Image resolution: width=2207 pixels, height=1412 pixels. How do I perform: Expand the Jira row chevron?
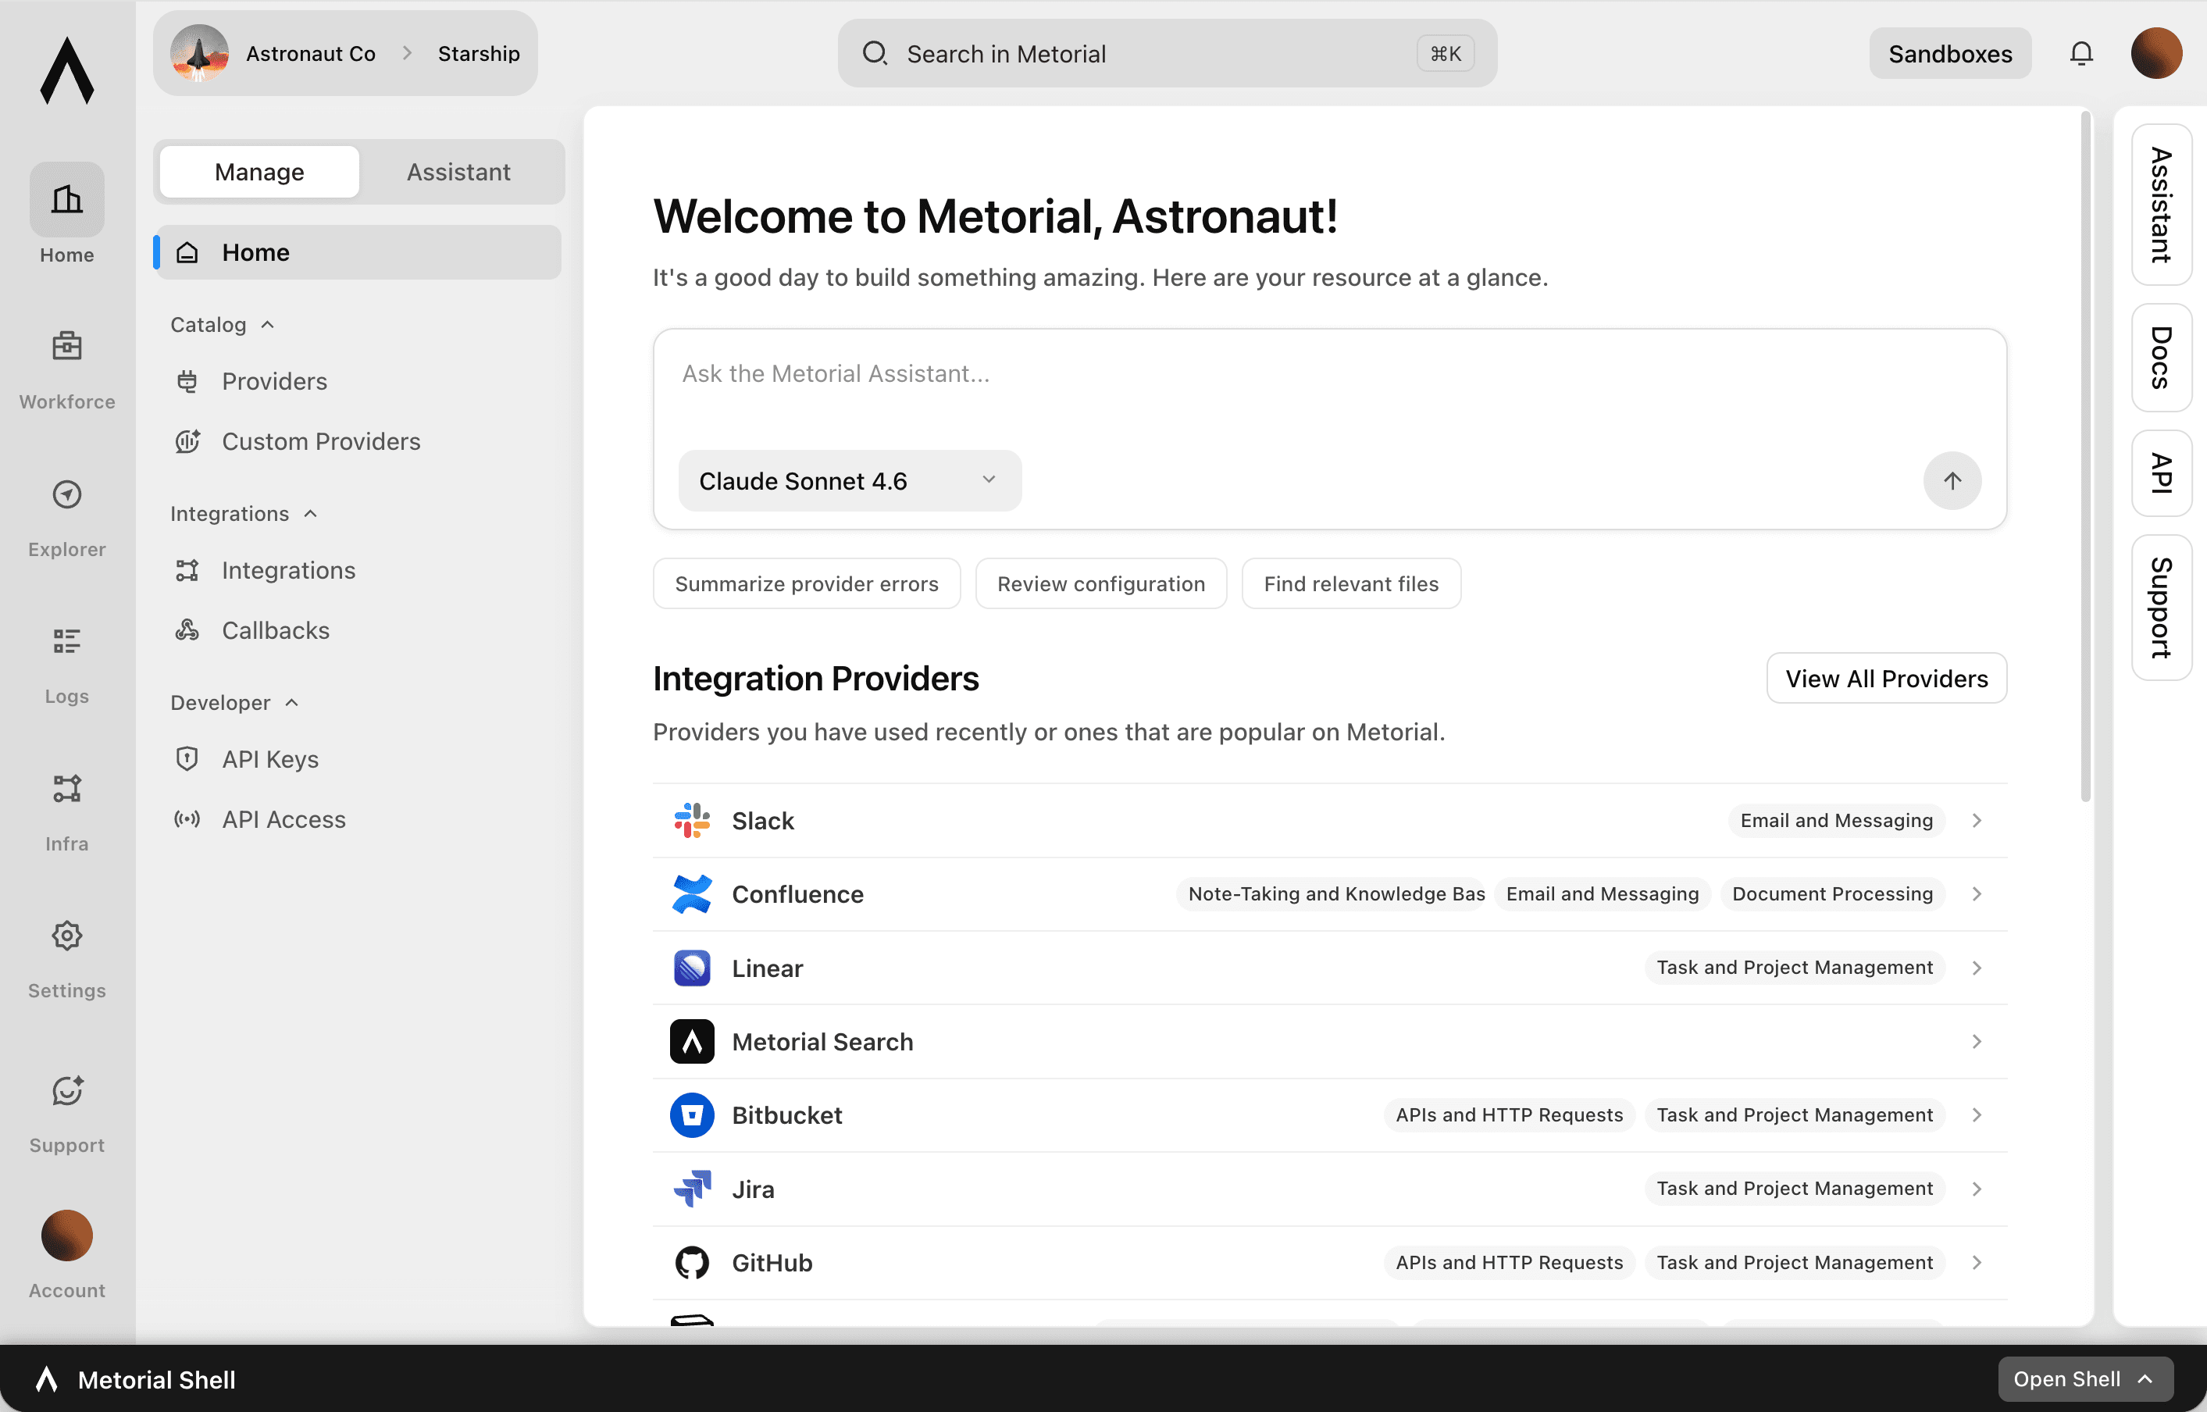point(1977,1189)
